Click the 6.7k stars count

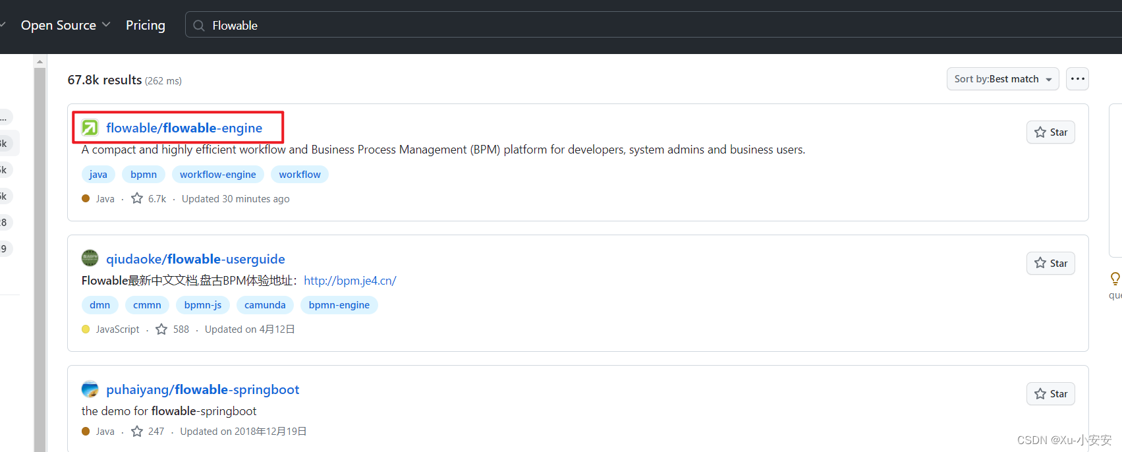click(157, 199)
